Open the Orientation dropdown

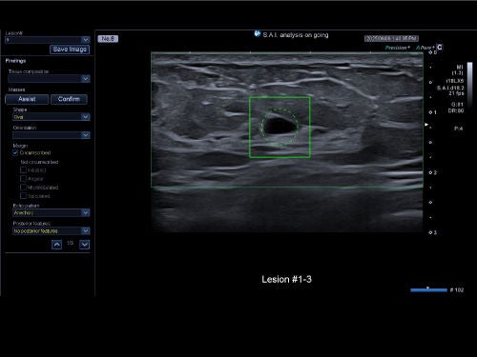(x=52, y=135)
